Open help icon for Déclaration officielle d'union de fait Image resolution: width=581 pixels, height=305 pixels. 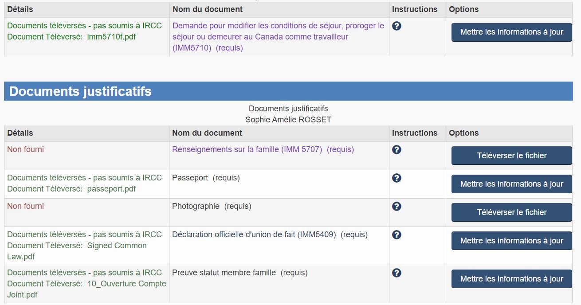397,235
